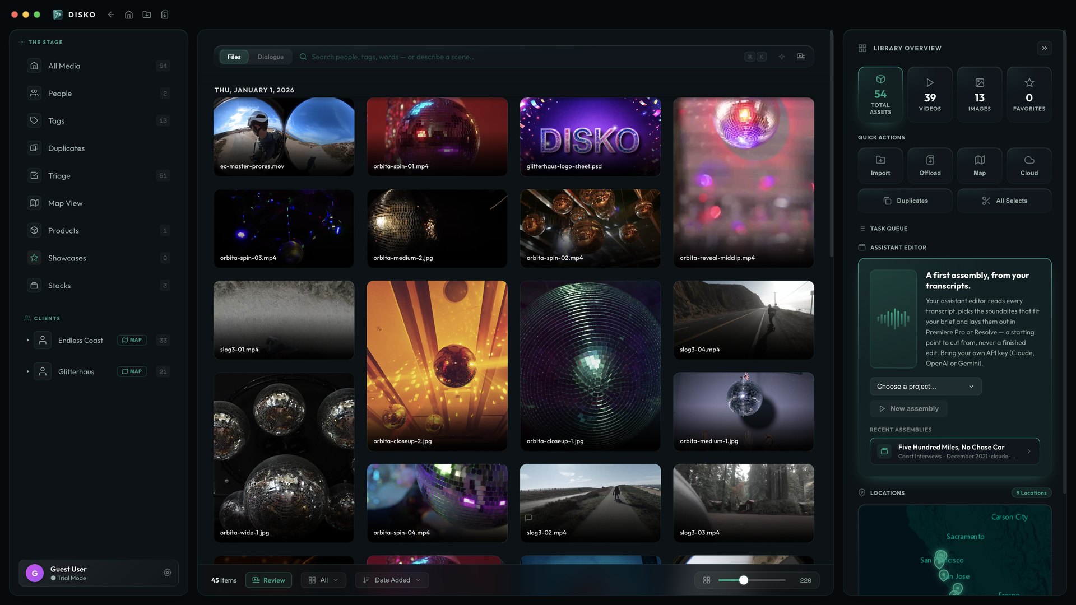This screenshot has width=1076, height=605.
Task: Open the Date Added sort dropdown
Action: tap(392, 580)
